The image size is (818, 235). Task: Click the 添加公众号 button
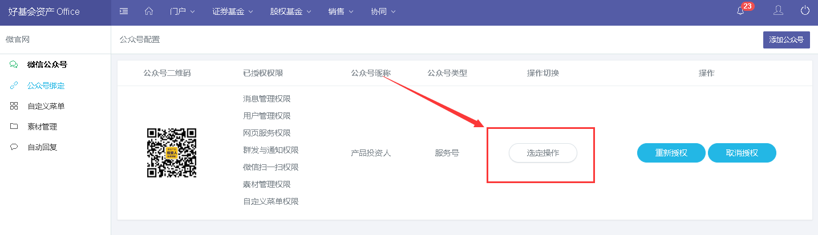(x=786, y=40)
